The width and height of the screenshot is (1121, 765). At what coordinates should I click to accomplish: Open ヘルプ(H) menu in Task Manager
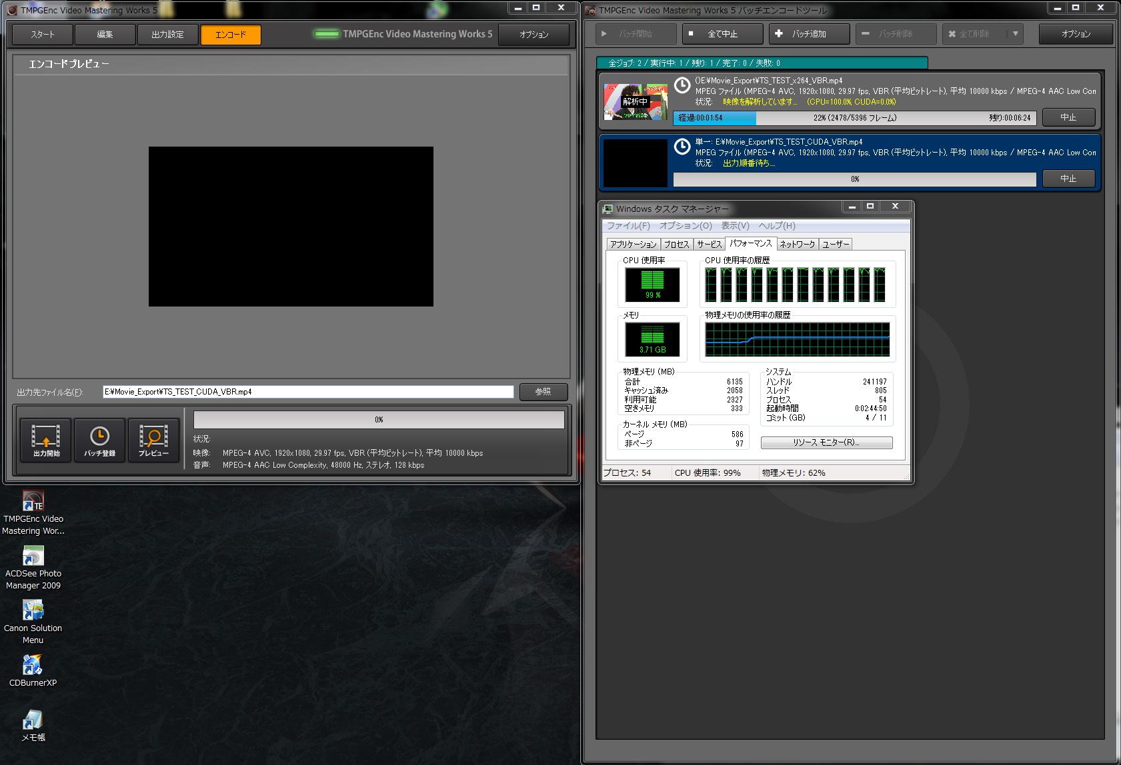click(777, 226)
